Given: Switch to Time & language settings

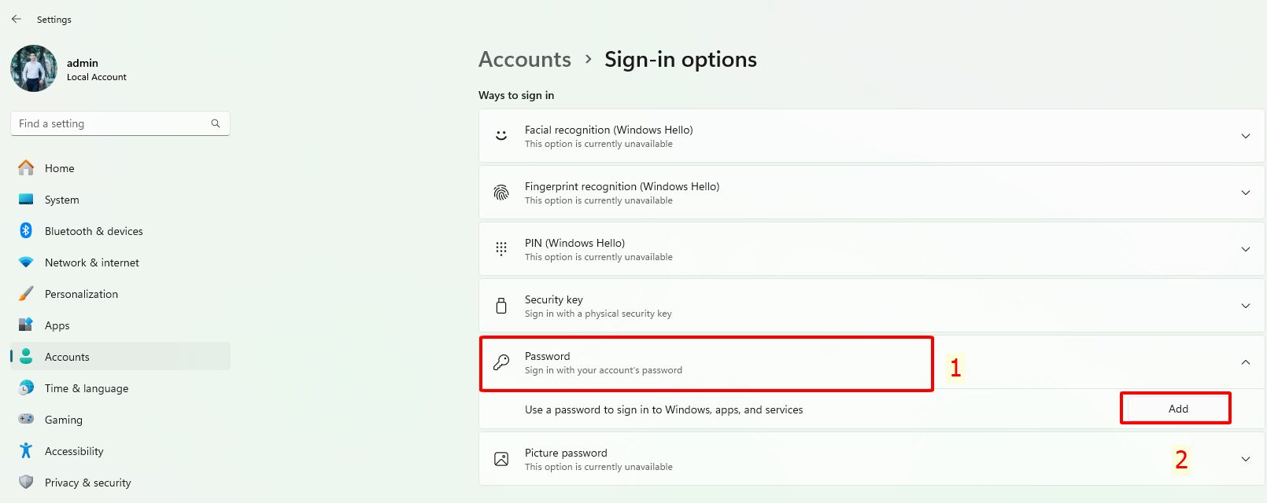Looking at the screenshot, I should tap(87, 387).
